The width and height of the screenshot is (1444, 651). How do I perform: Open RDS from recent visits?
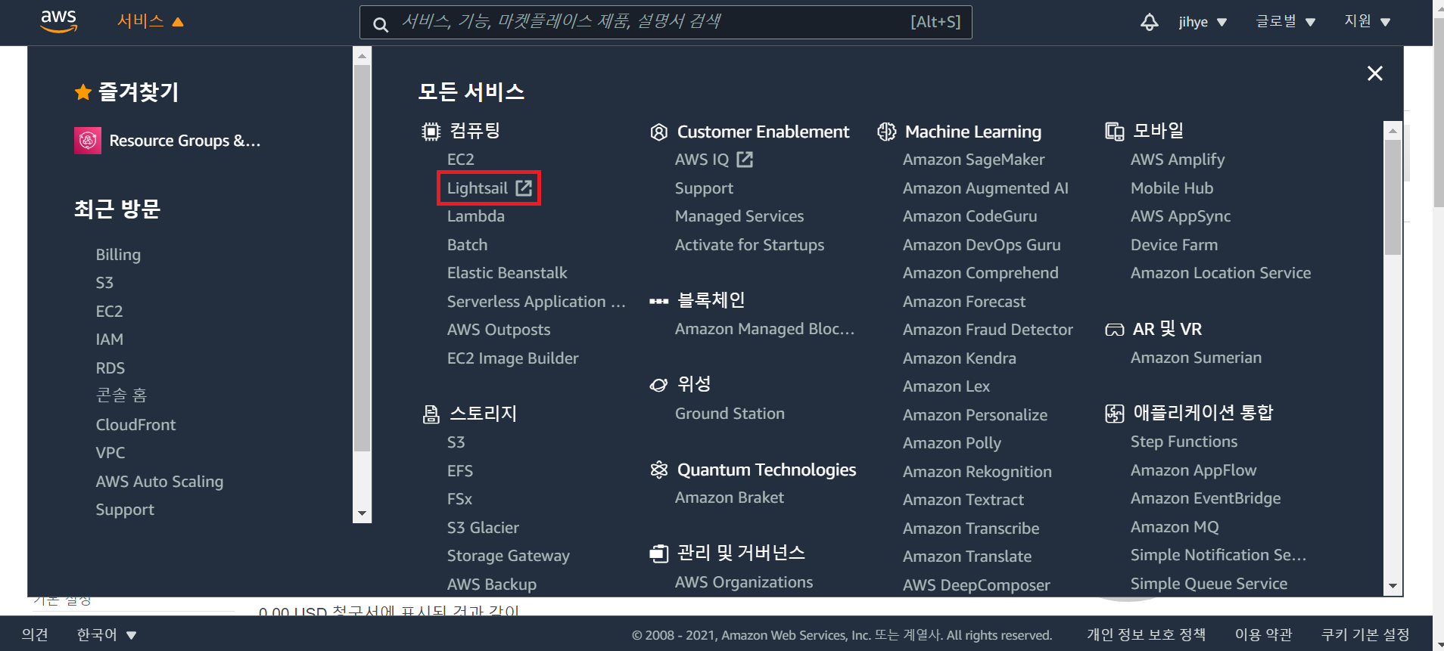click(110, 368)
